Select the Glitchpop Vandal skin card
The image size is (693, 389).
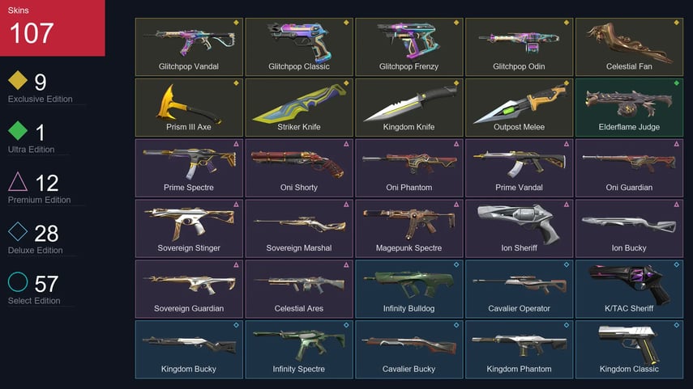pos(189,47)
